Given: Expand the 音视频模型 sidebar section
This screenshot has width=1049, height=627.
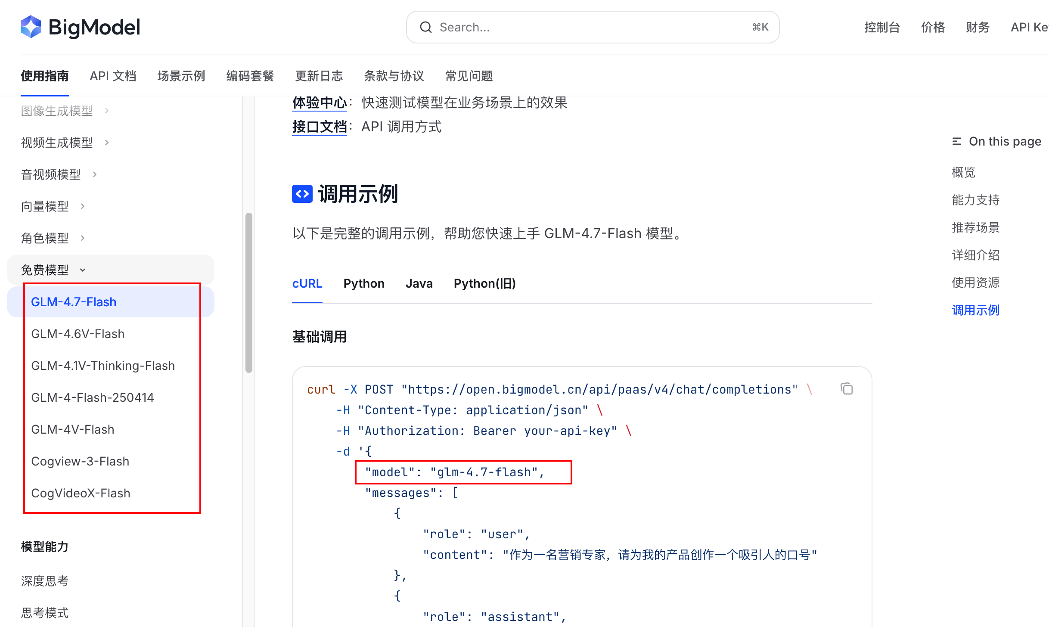Looking at the screenshot, I should [95, 174].
